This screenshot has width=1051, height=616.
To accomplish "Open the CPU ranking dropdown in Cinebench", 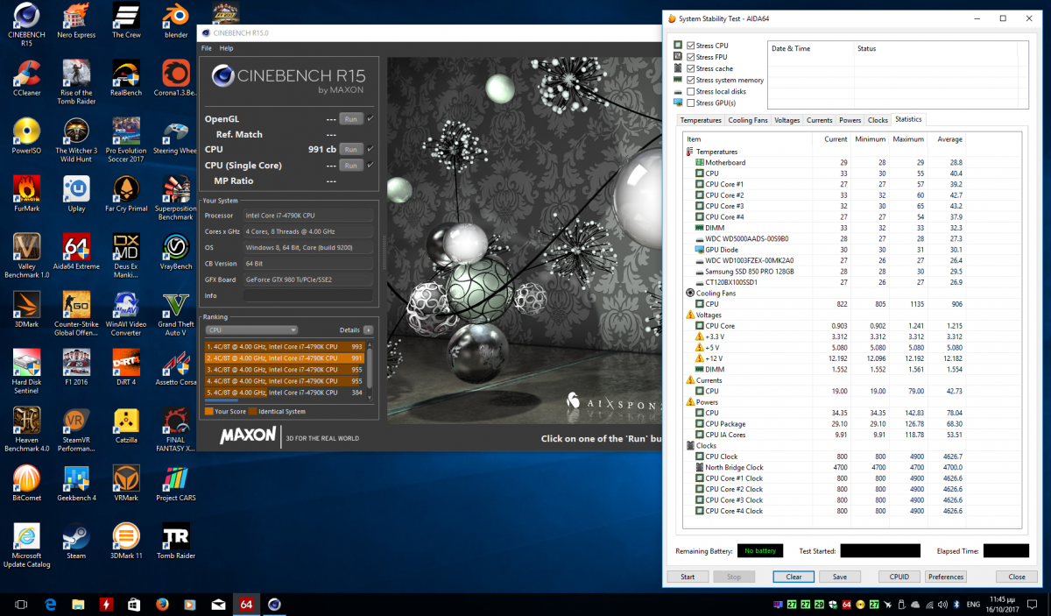I will pos(251,330).
